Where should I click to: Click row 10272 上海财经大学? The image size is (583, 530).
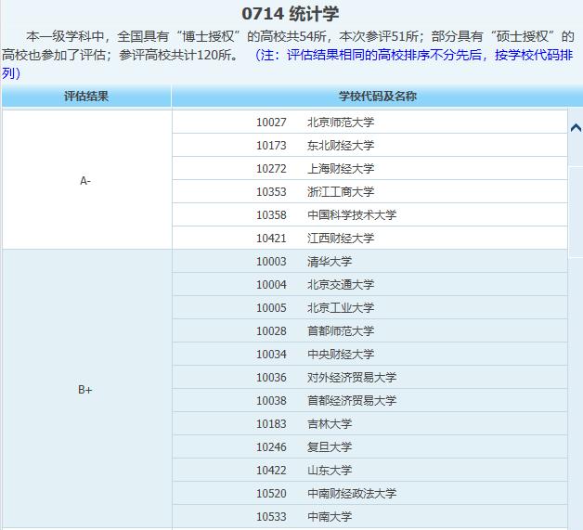click(369, 168)
